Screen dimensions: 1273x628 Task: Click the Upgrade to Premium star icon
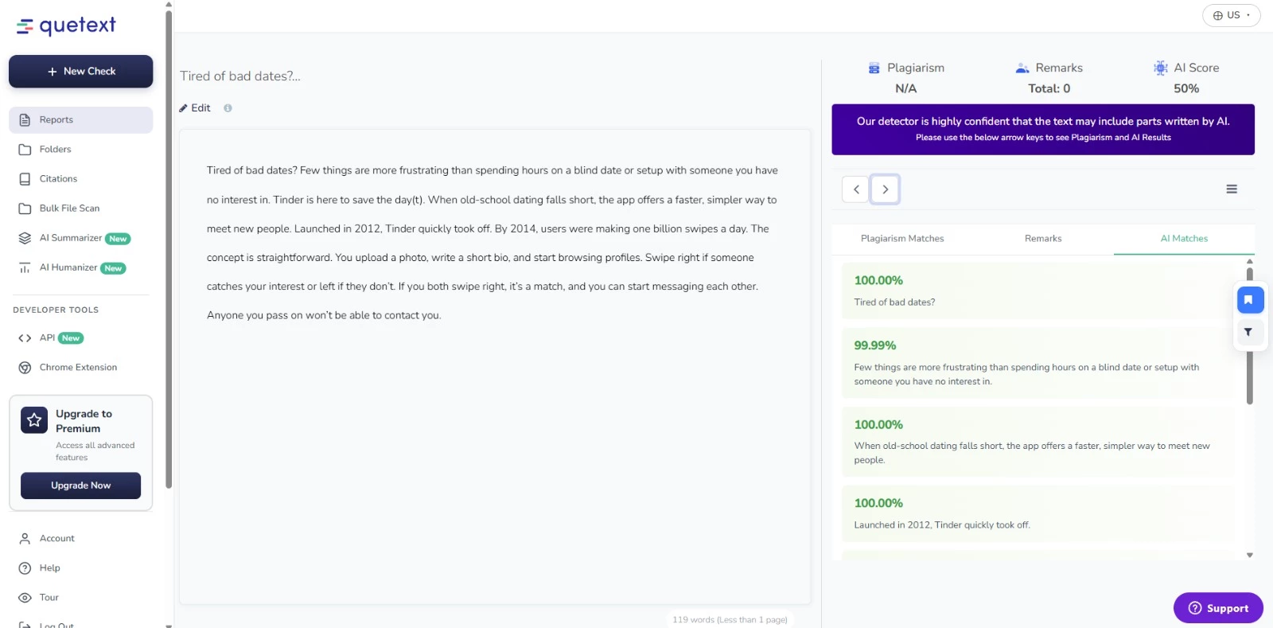[34, 420]
